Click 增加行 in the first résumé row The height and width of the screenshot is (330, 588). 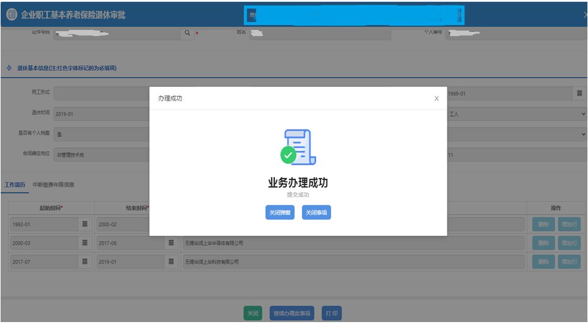pyautogui.click(x=569, y=224)
